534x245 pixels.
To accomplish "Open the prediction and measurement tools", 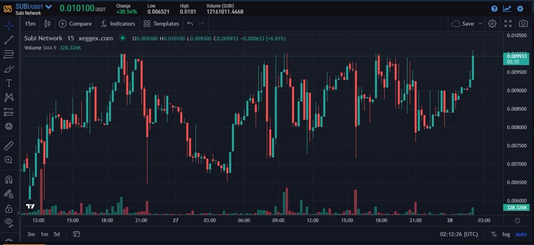I will click(8, 112).
